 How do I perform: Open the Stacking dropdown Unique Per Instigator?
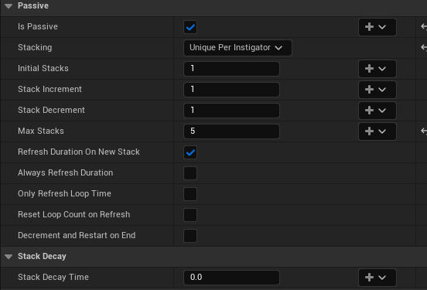237,48
